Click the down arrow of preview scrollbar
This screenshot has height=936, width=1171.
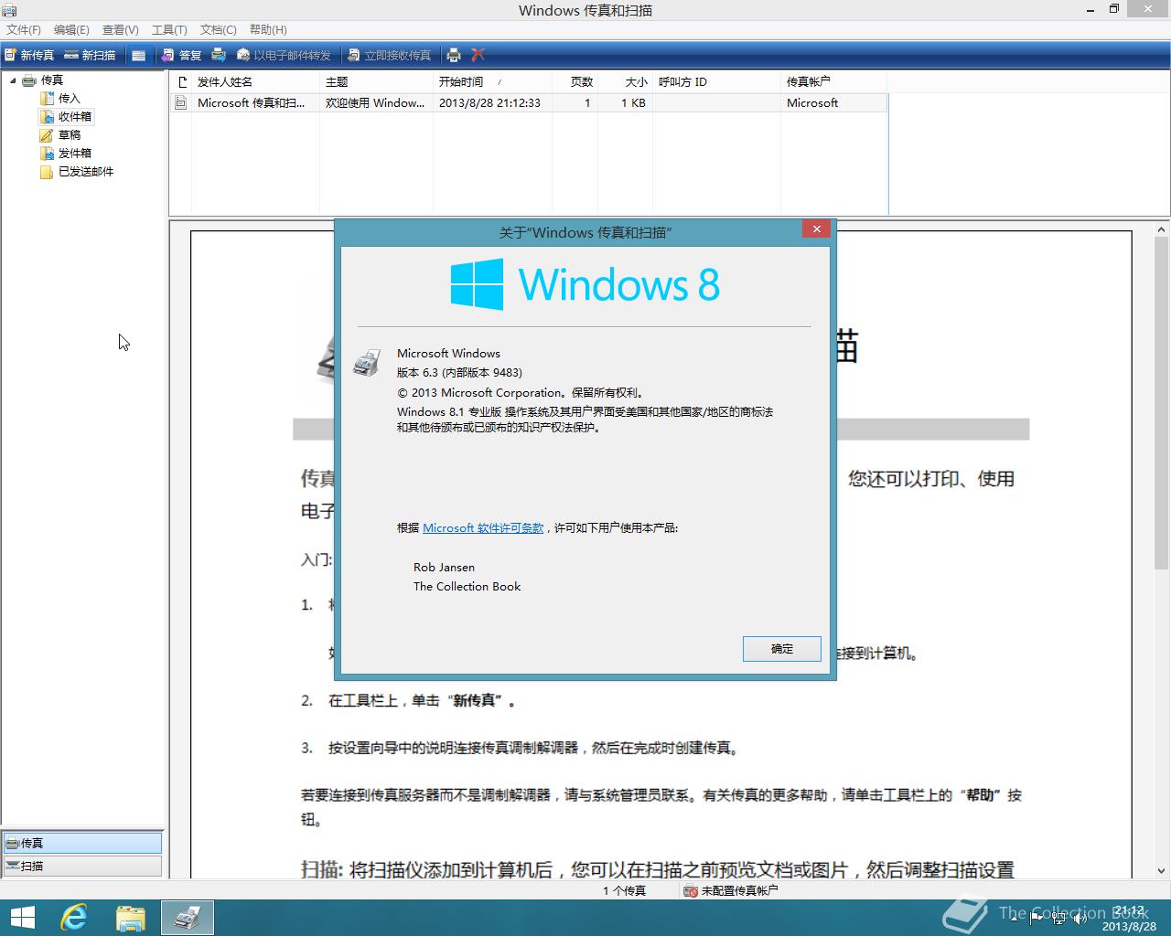point(1162,871)
